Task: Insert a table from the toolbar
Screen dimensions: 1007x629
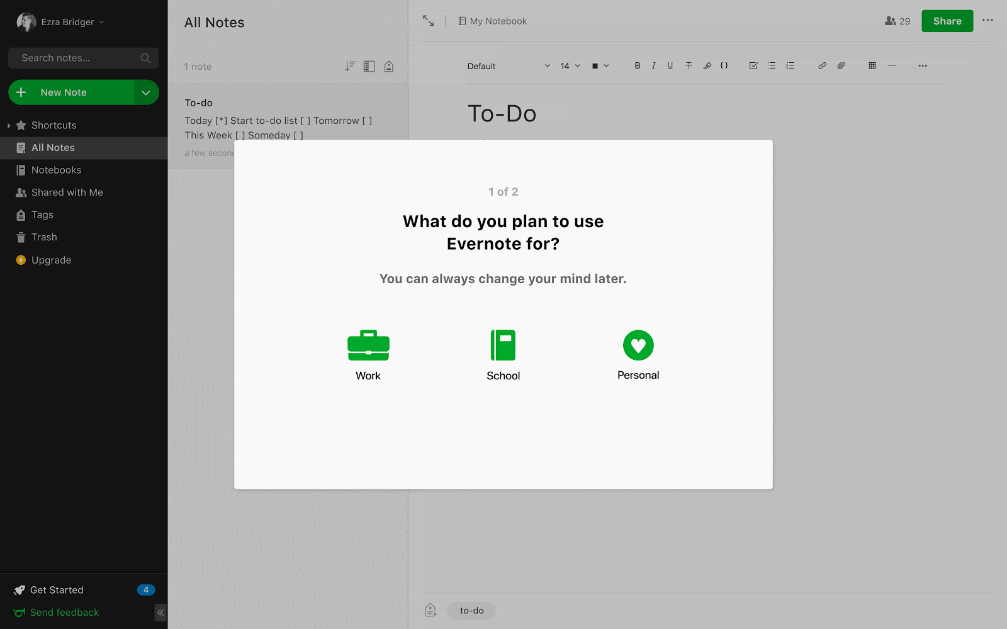Action: click(x=872, y=65)
